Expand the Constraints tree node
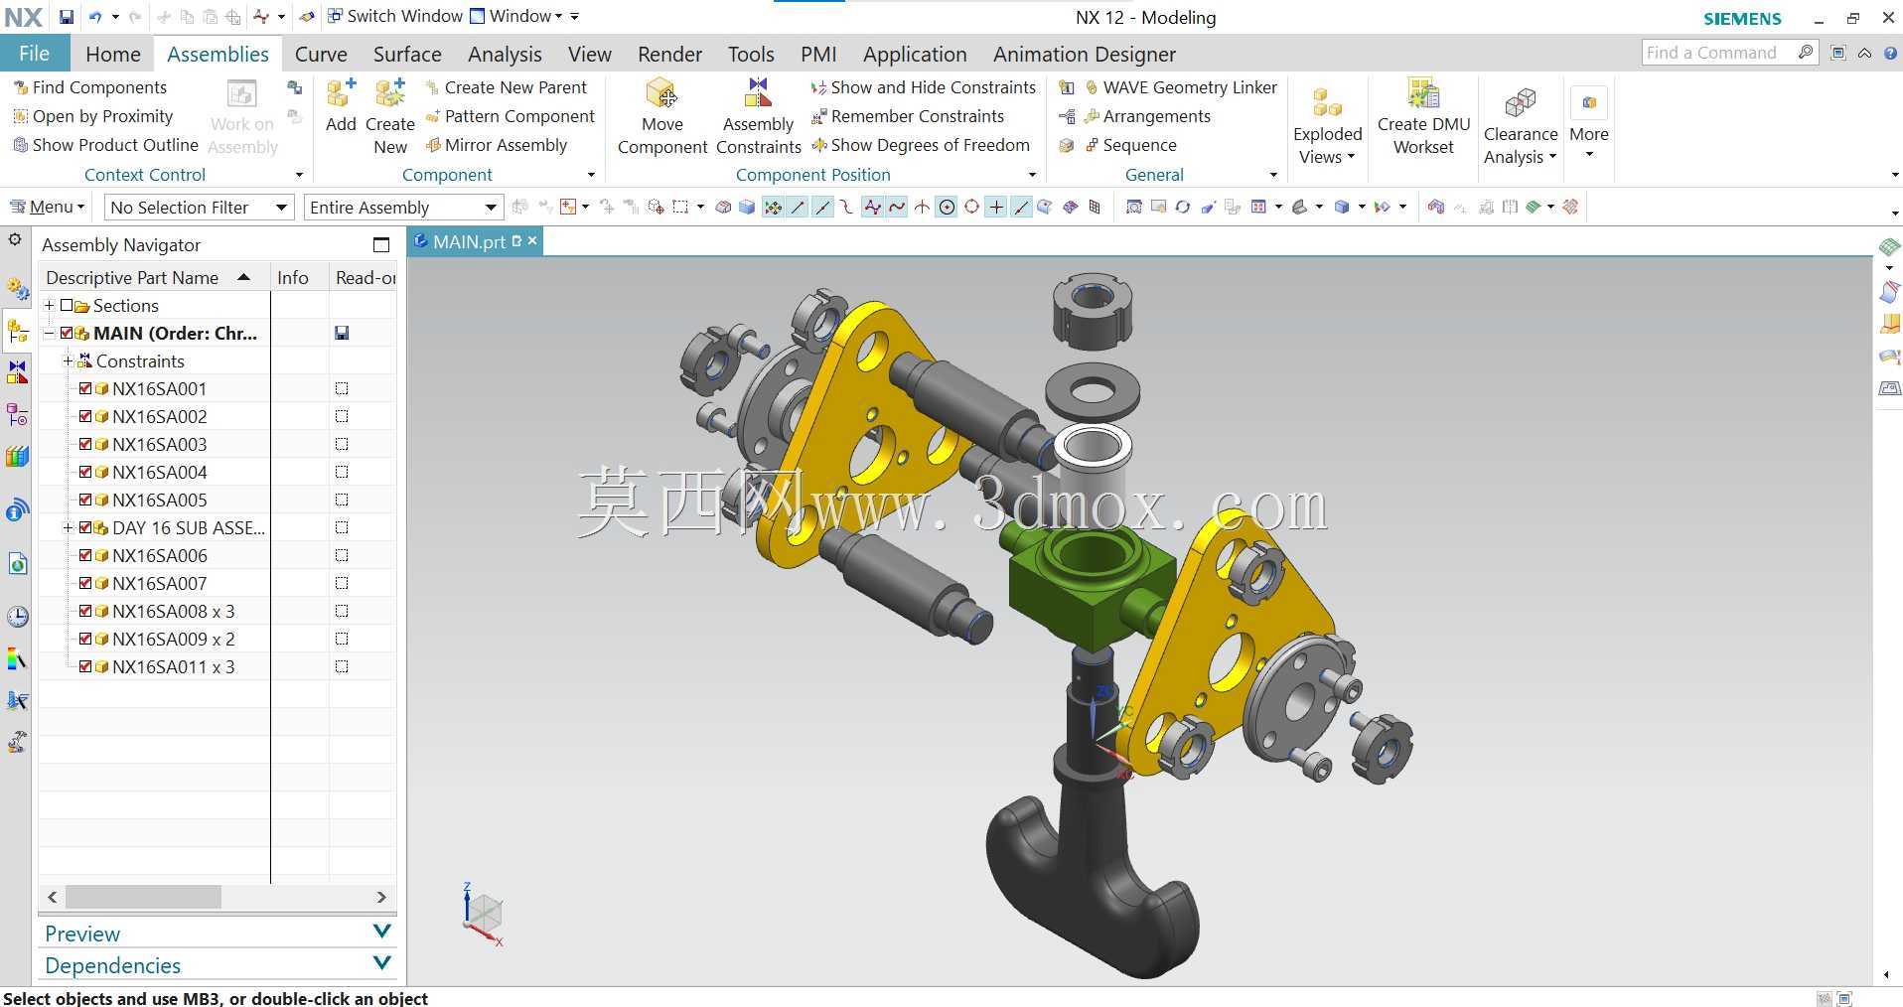 pos(68,360)
